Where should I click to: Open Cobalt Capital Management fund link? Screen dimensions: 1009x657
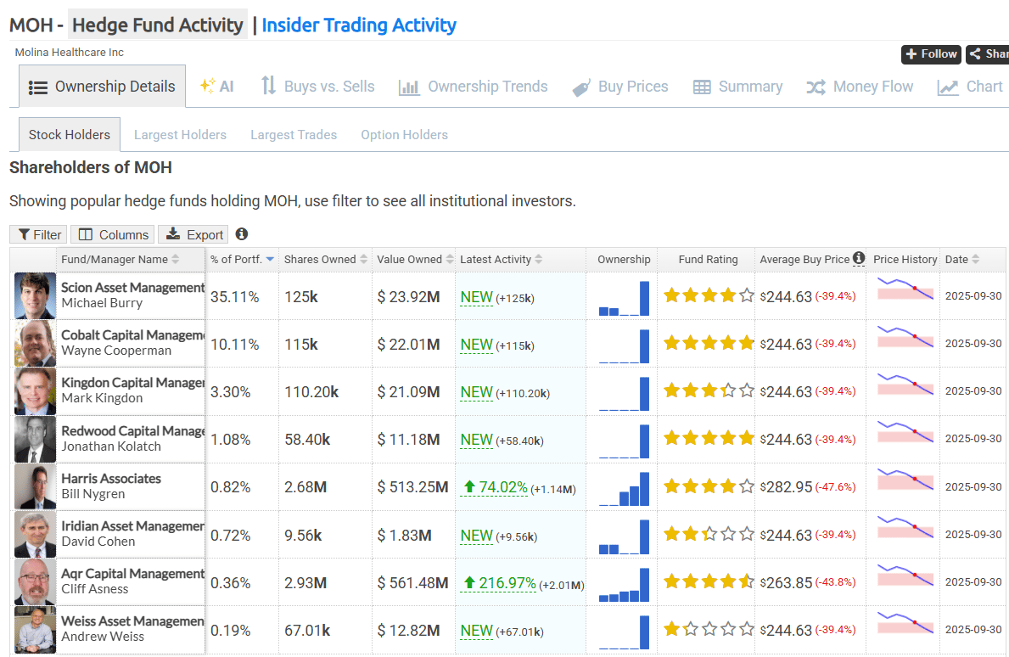click(132, 335)
